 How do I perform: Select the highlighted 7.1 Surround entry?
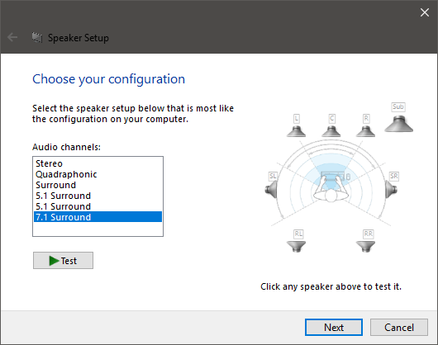pyautogui.click(x=98, y=217)
